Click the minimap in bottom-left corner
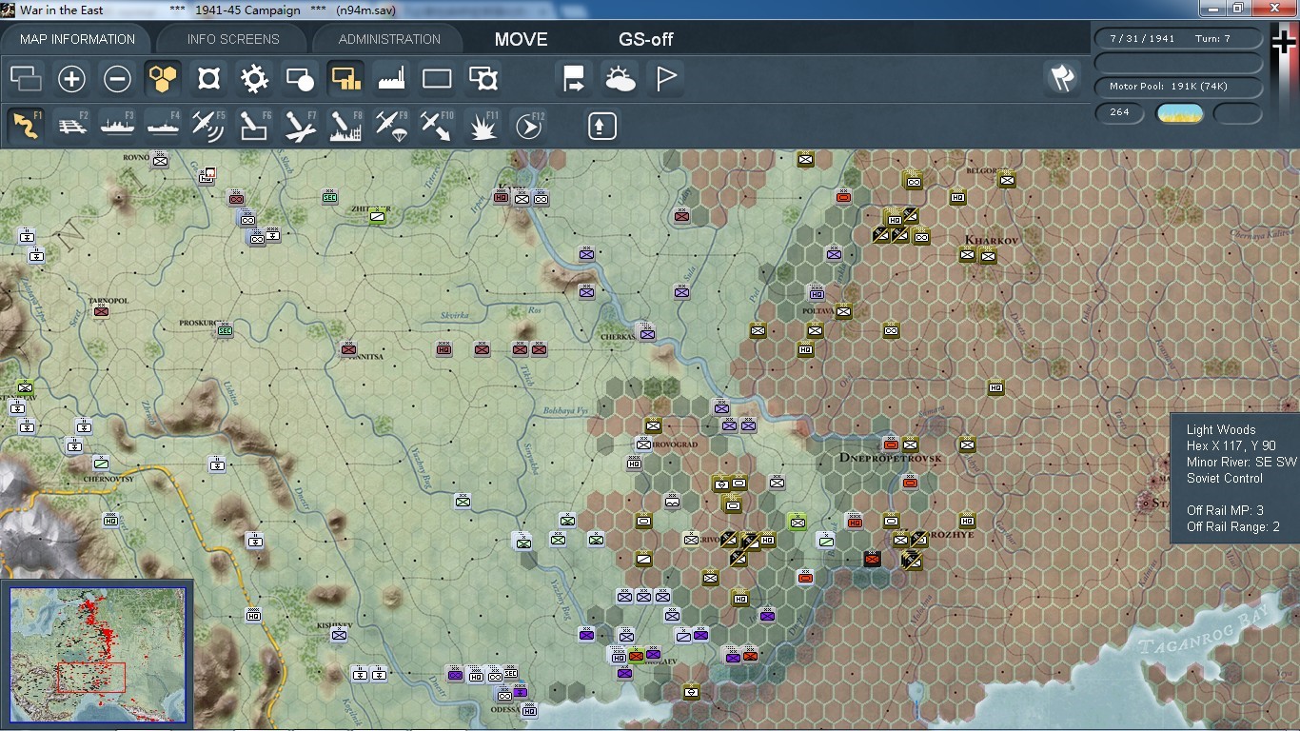The height and width of the screenshot is (731, 1300). 98,654
